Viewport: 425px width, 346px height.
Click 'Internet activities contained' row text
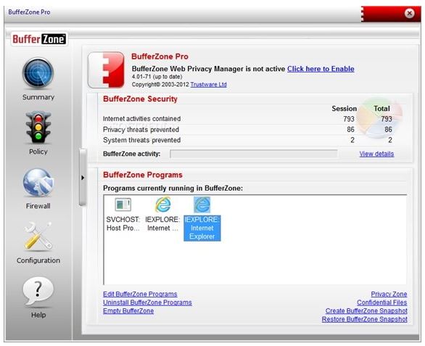(141, 119)
